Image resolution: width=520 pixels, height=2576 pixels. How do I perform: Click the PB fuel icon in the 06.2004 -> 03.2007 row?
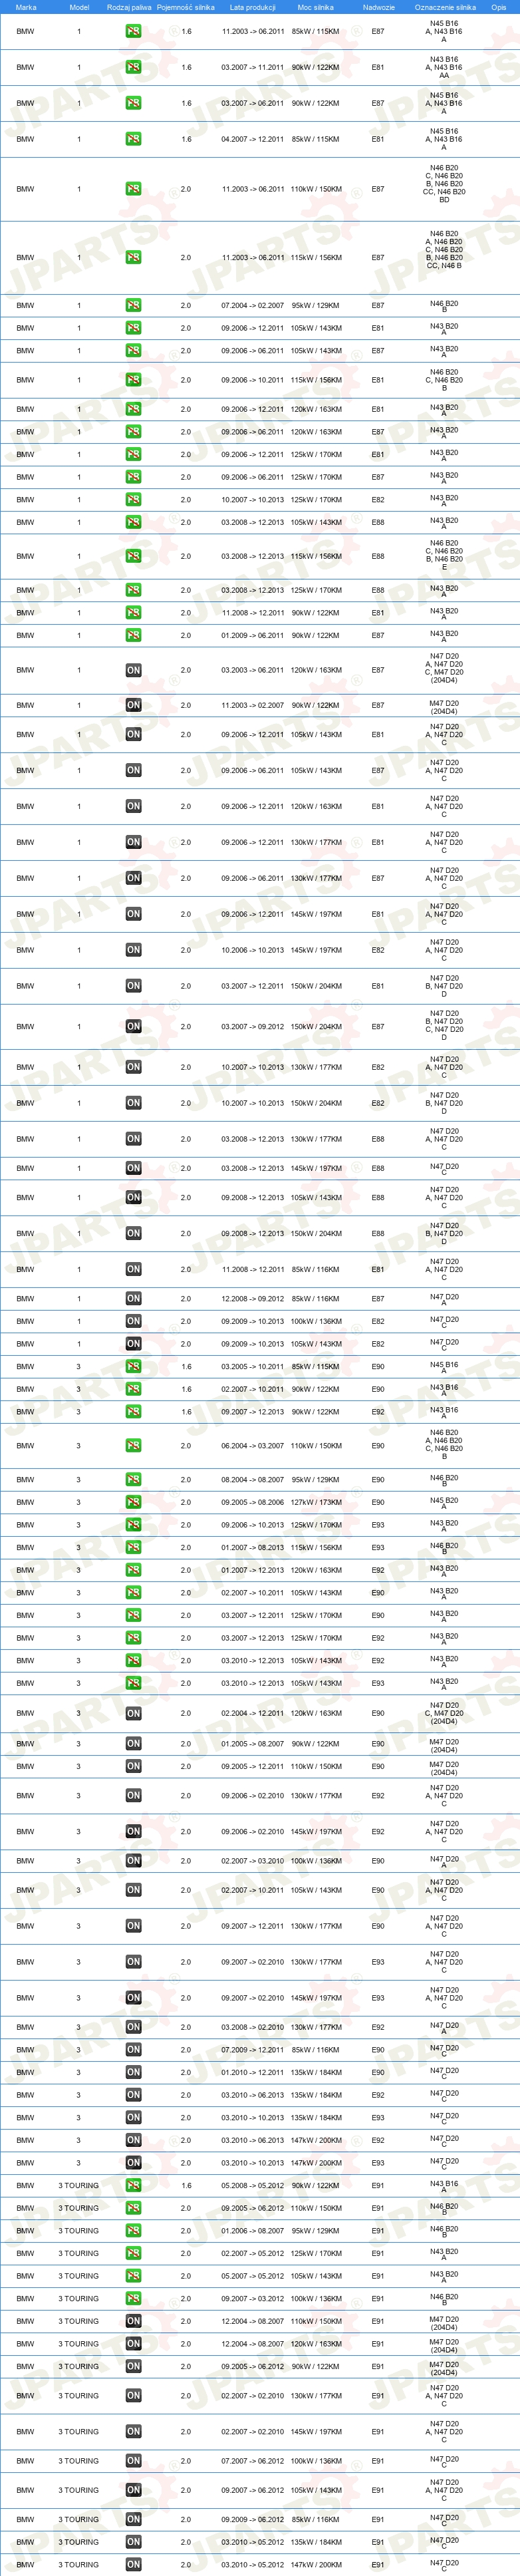(x=133, y=1445)
